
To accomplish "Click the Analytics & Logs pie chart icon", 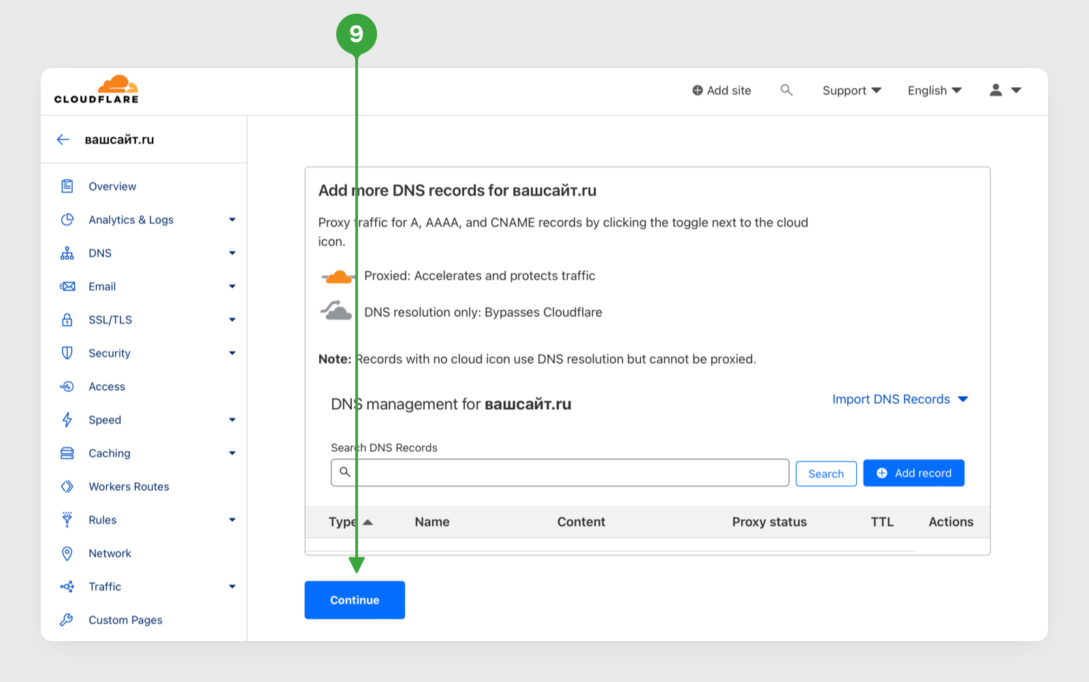I will pyautogui.click(x=67, y=219).
